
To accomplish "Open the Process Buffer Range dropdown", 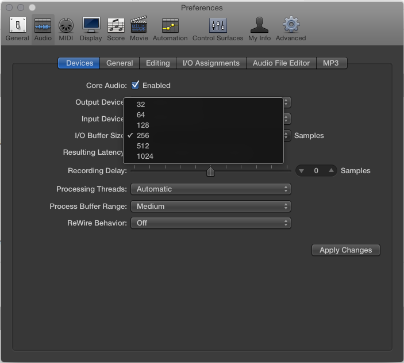I will pos(211,207).
